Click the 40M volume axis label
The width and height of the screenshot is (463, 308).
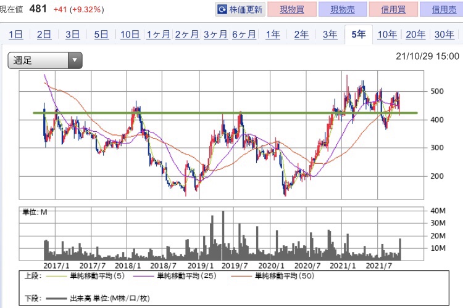point(438,211)
